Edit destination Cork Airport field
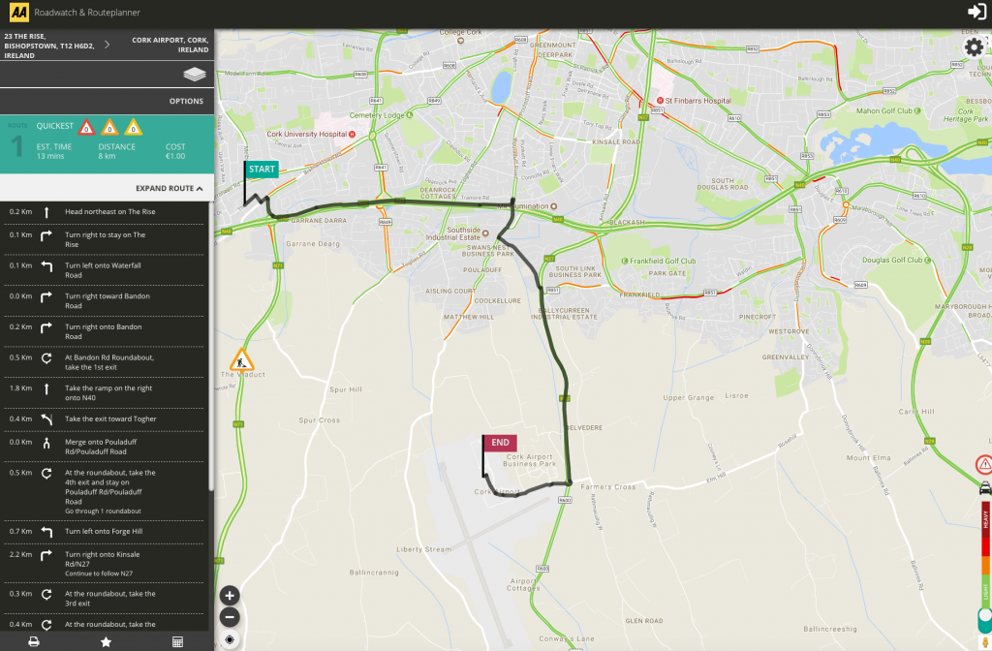992x651 pixels. point(167,45)
